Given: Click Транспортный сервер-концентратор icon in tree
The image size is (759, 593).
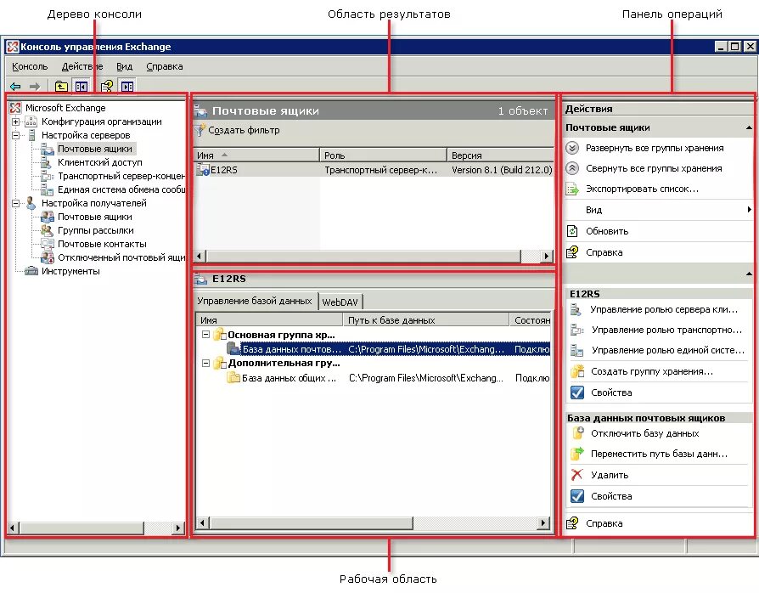Looking at the screenshot, I should coord(47,176).
